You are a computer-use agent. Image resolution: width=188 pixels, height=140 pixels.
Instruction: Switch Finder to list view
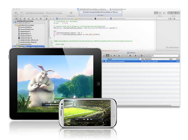point(108,56)
